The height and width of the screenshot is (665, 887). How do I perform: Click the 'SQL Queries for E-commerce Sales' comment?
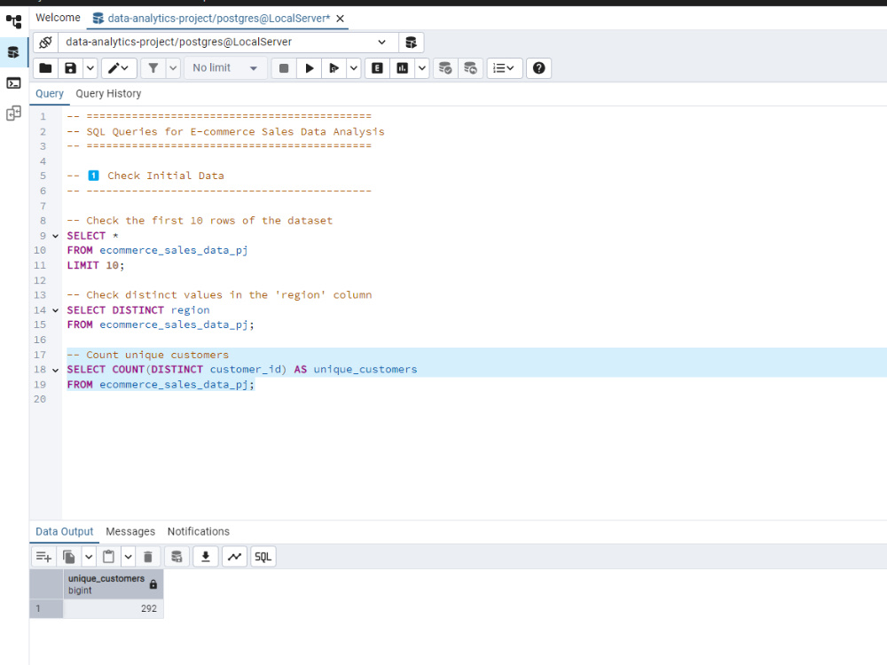225,132
